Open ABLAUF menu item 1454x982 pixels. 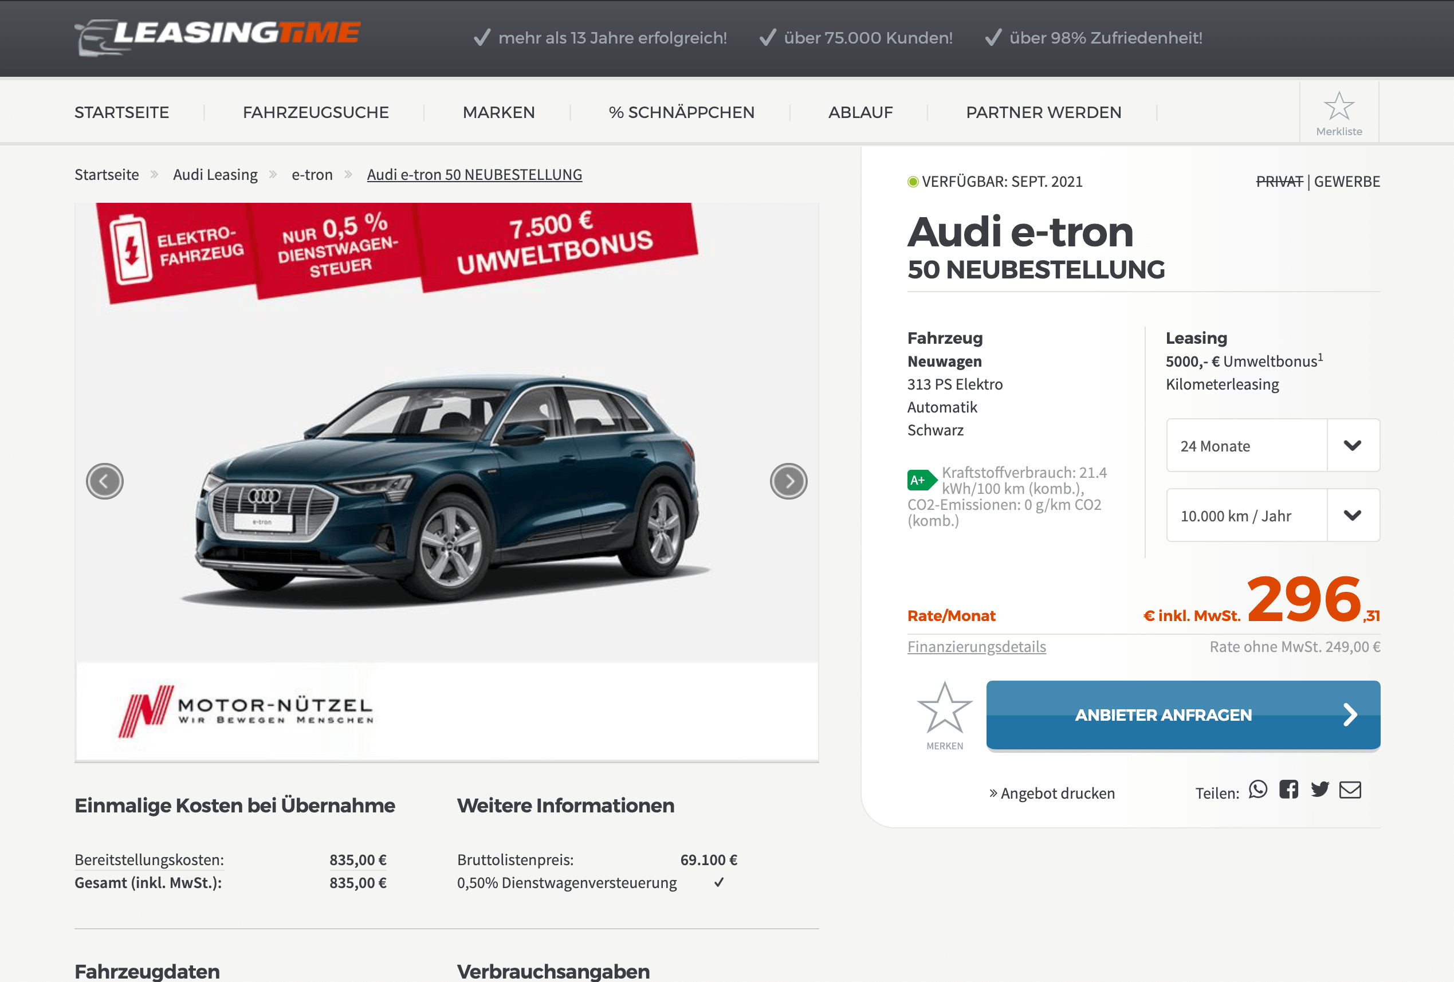point(860,113)
